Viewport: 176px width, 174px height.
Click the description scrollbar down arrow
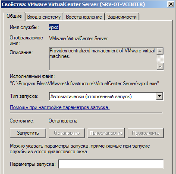point(160,67)
